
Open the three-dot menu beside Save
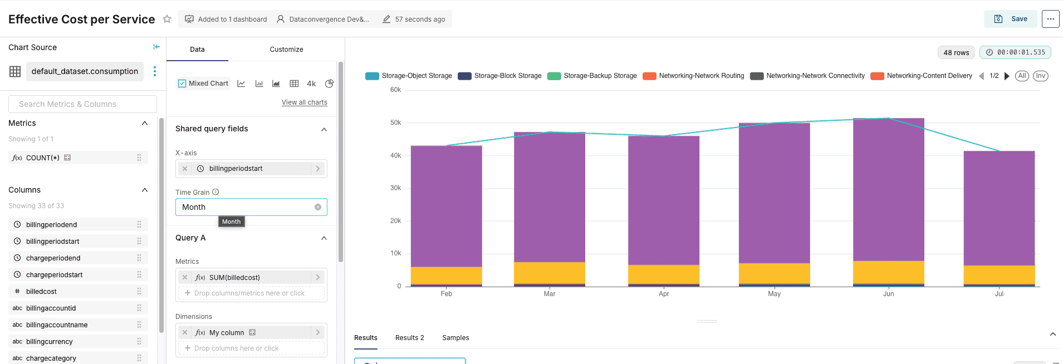point(1050,19)
